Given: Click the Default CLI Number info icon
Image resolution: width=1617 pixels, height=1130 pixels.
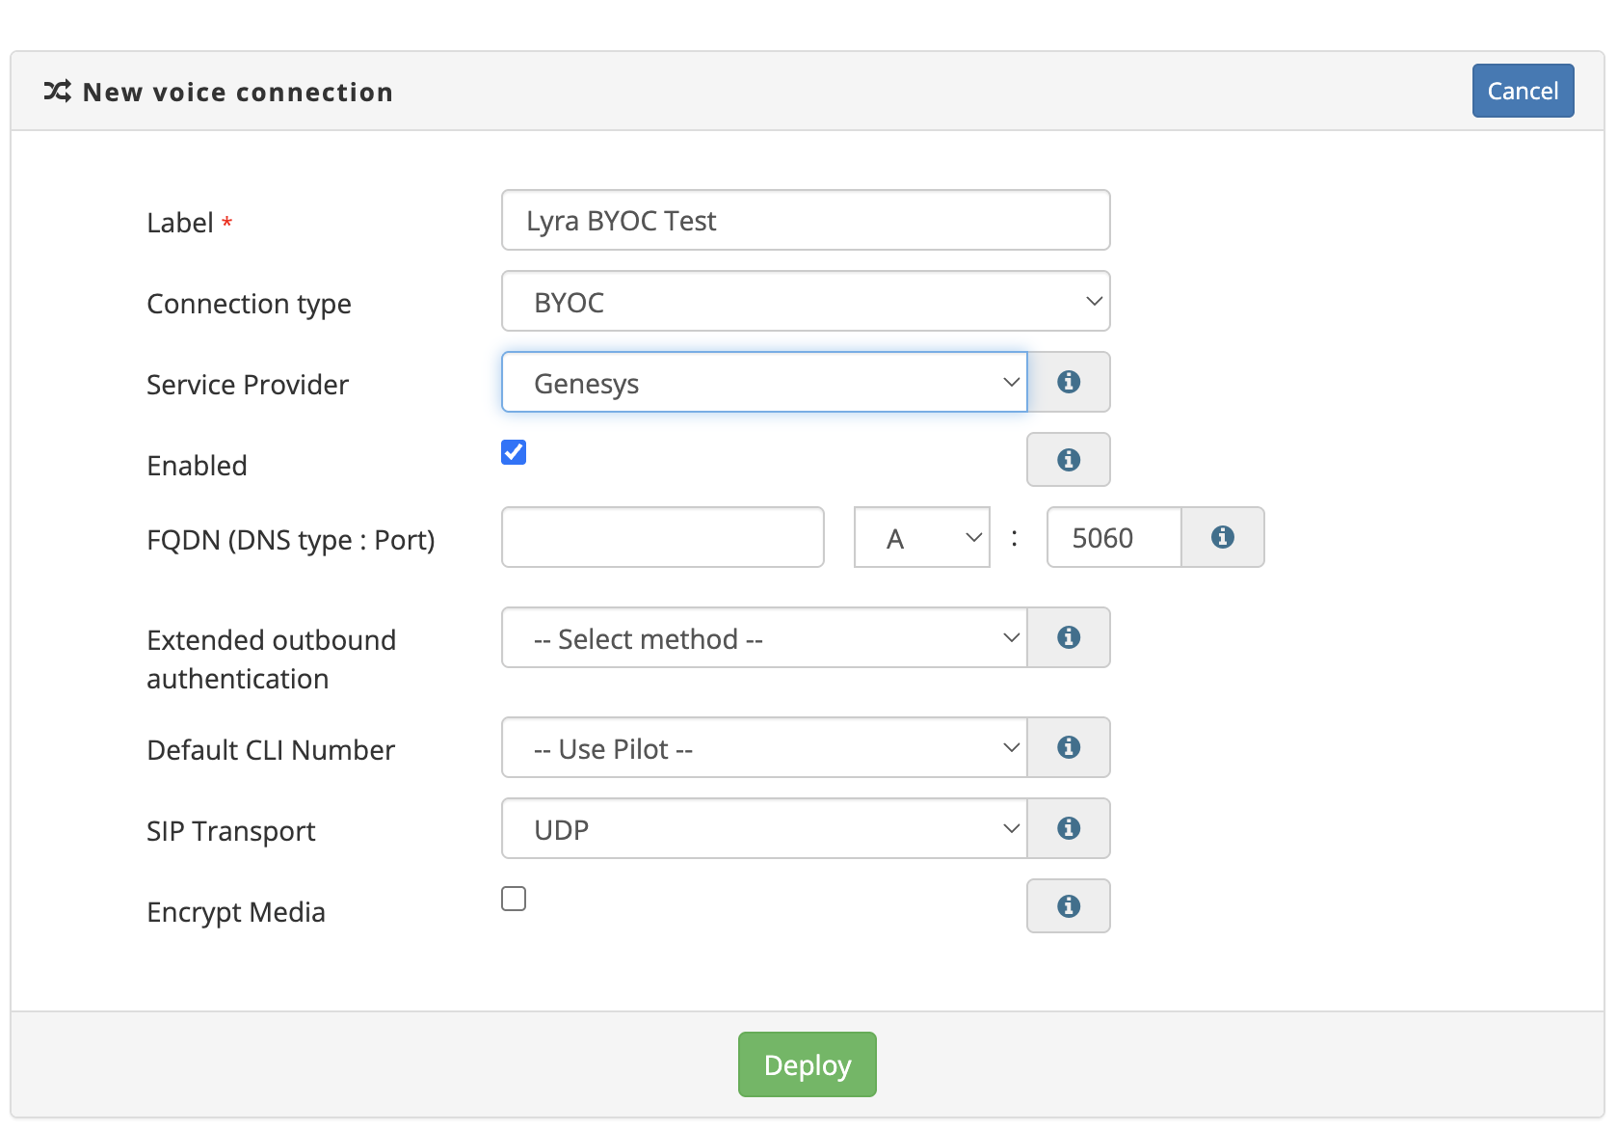Looking at the screenshot, I should tap(1068, 747).
